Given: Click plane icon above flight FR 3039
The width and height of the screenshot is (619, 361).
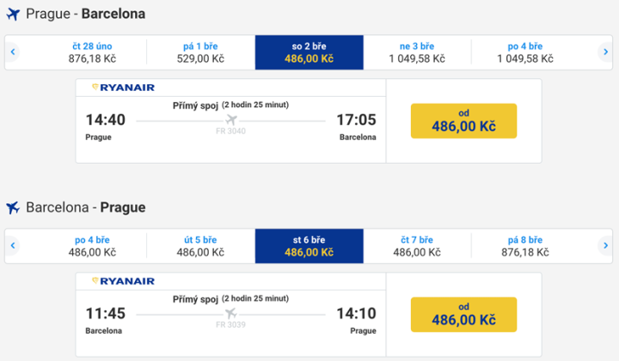Looking at the screenshot, I should 230,313.
